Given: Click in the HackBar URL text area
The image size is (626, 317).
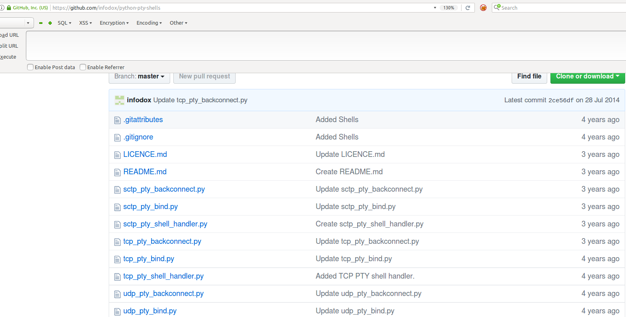Looking at the screenshot, I should pos(323,46).
